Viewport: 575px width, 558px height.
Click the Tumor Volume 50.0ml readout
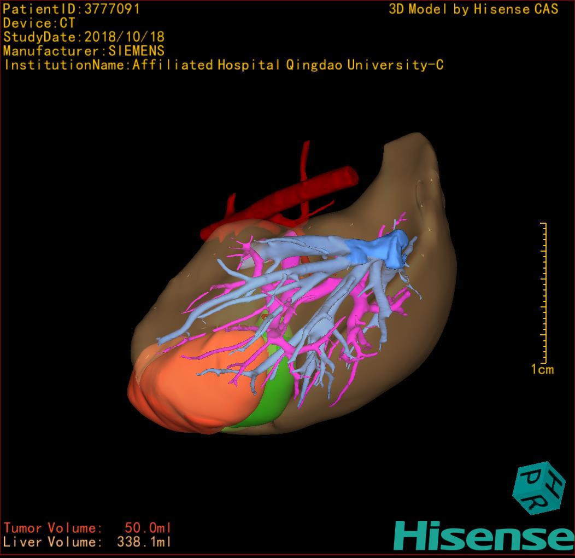87,528
